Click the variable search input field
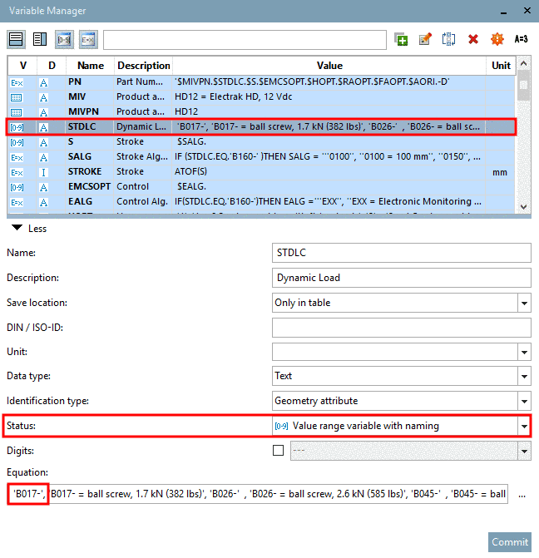The height and width of the screenshot is (558, 539). (245, 40)
